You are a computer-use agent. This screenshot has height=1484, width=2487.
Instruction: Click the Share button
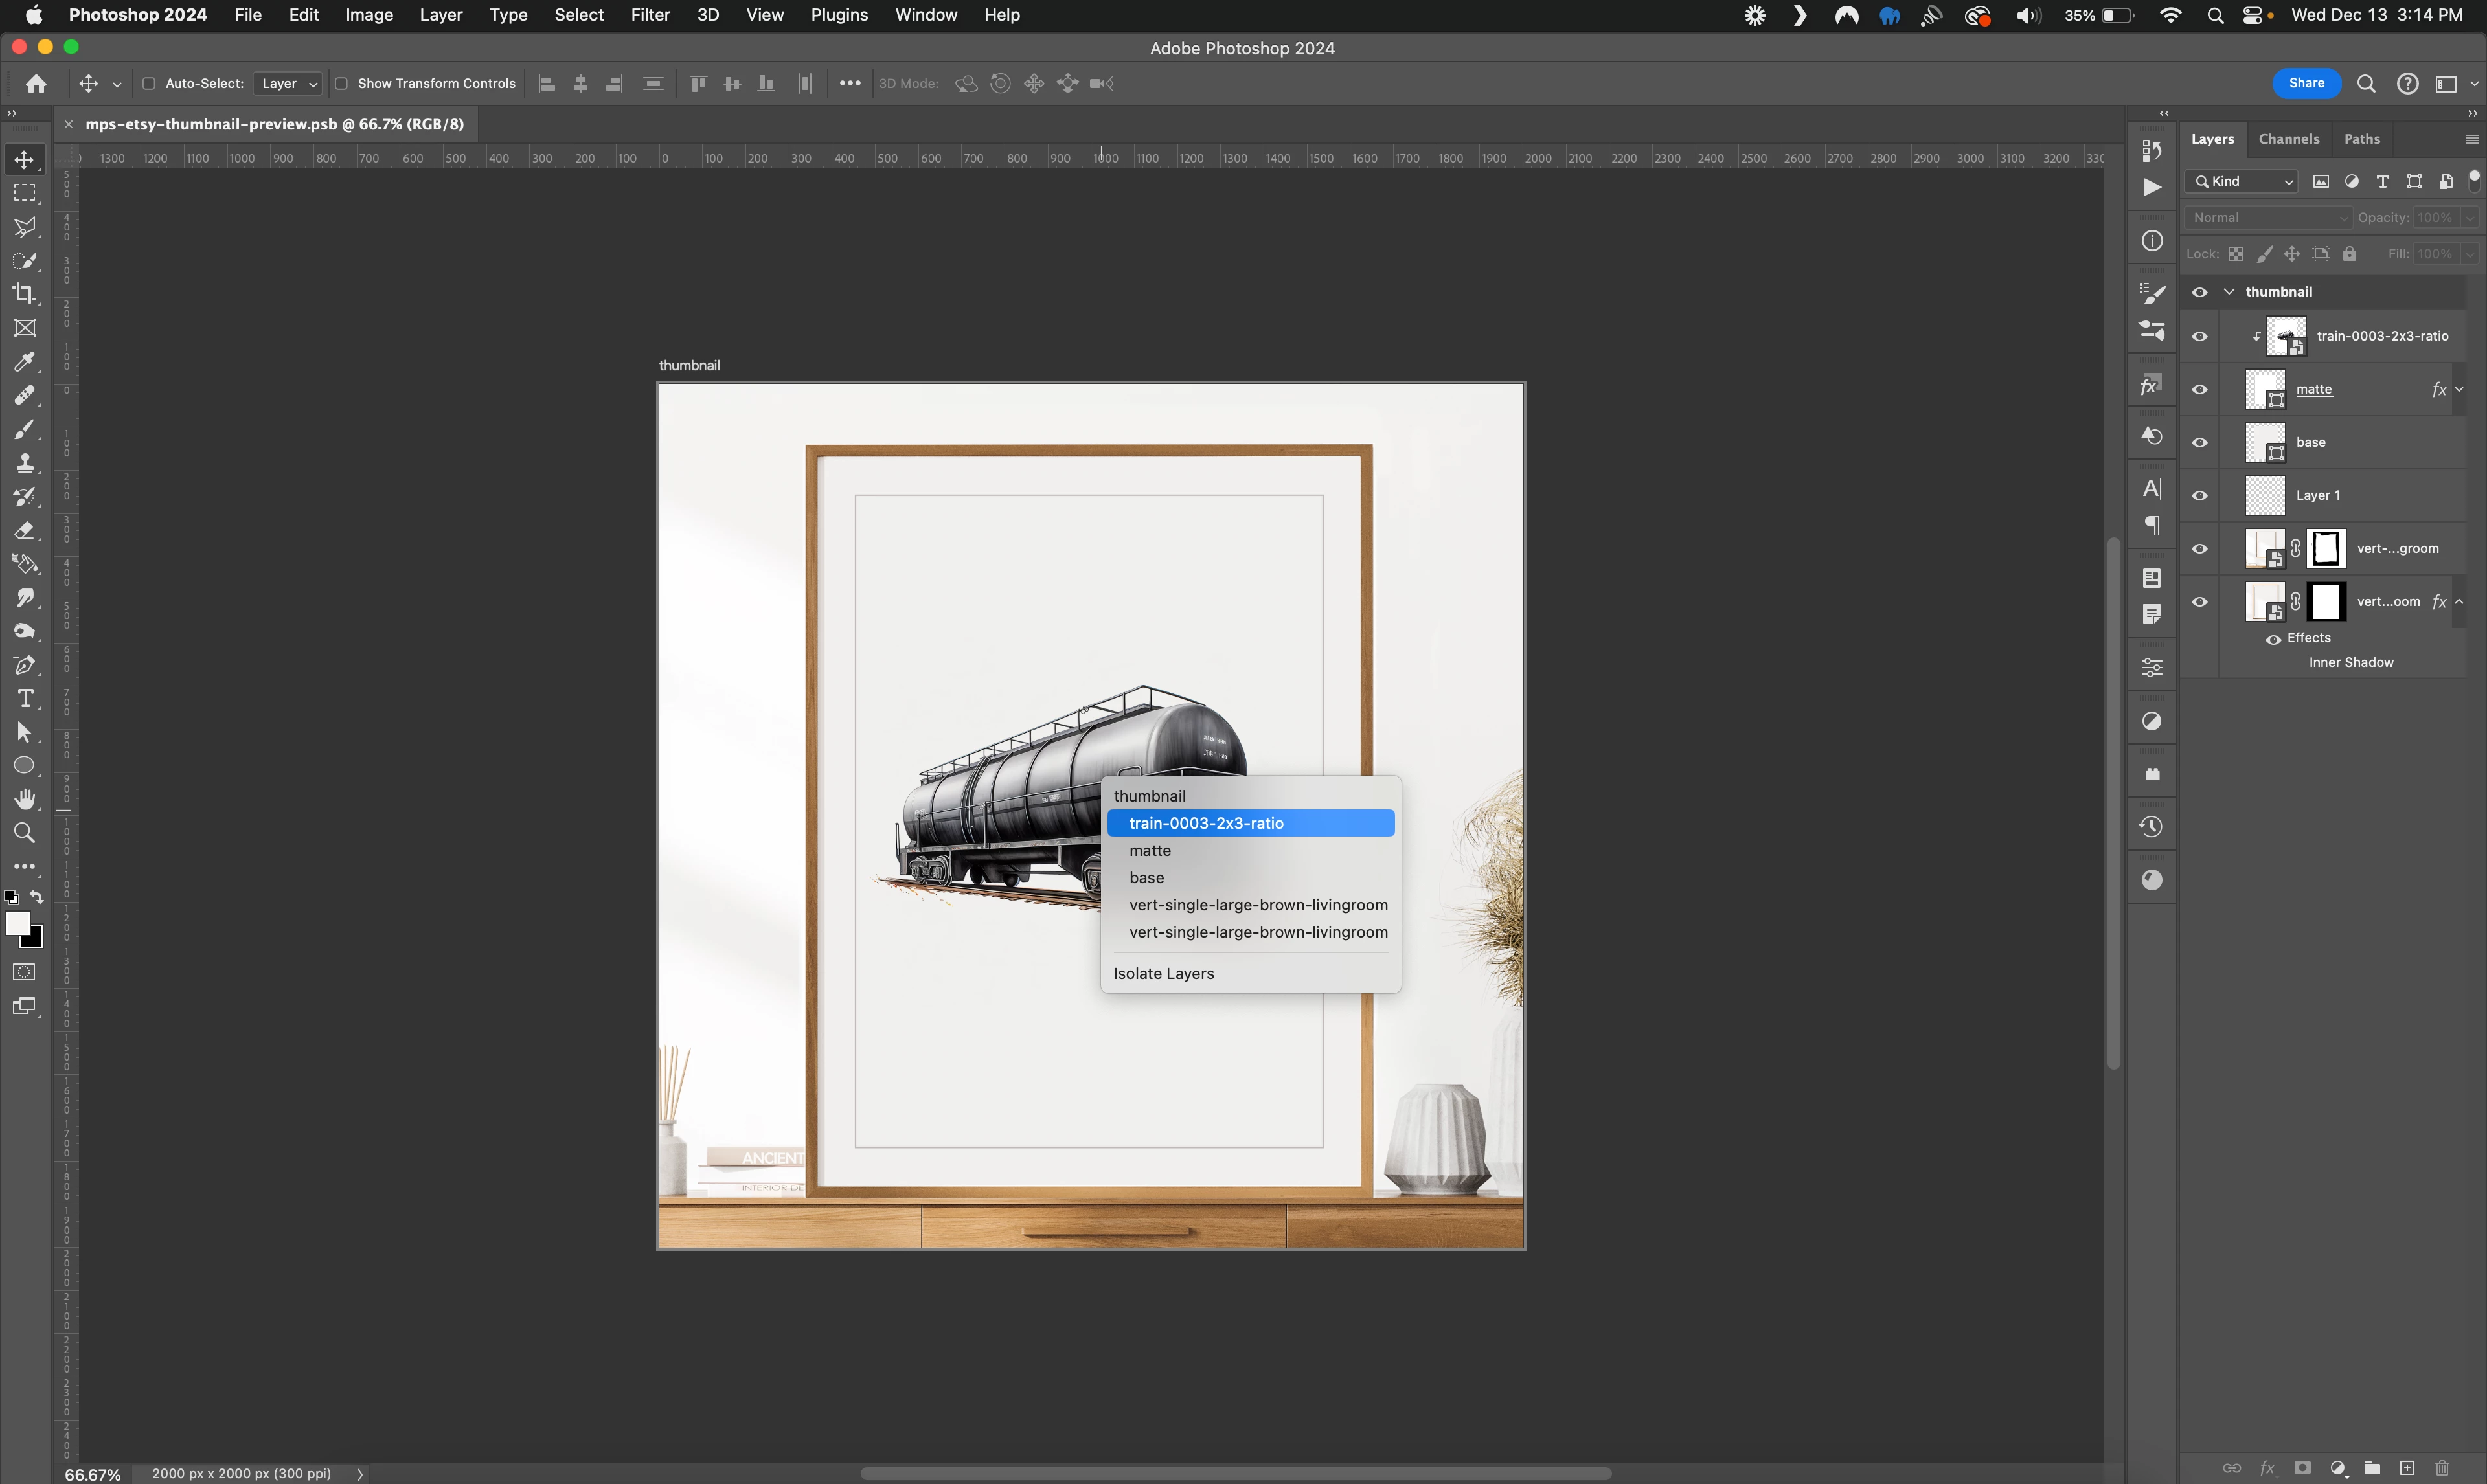click(2306, 83)
